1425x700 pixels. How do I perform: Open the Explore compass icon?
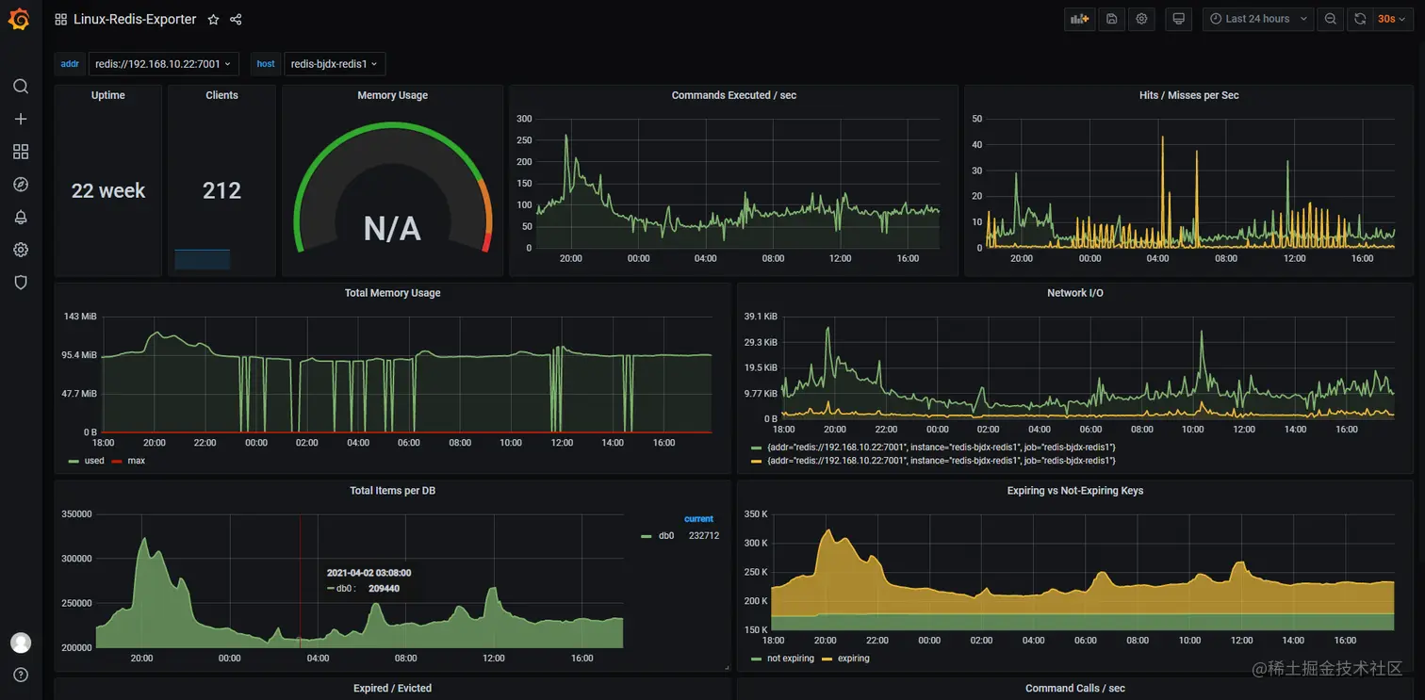(21, 185)
